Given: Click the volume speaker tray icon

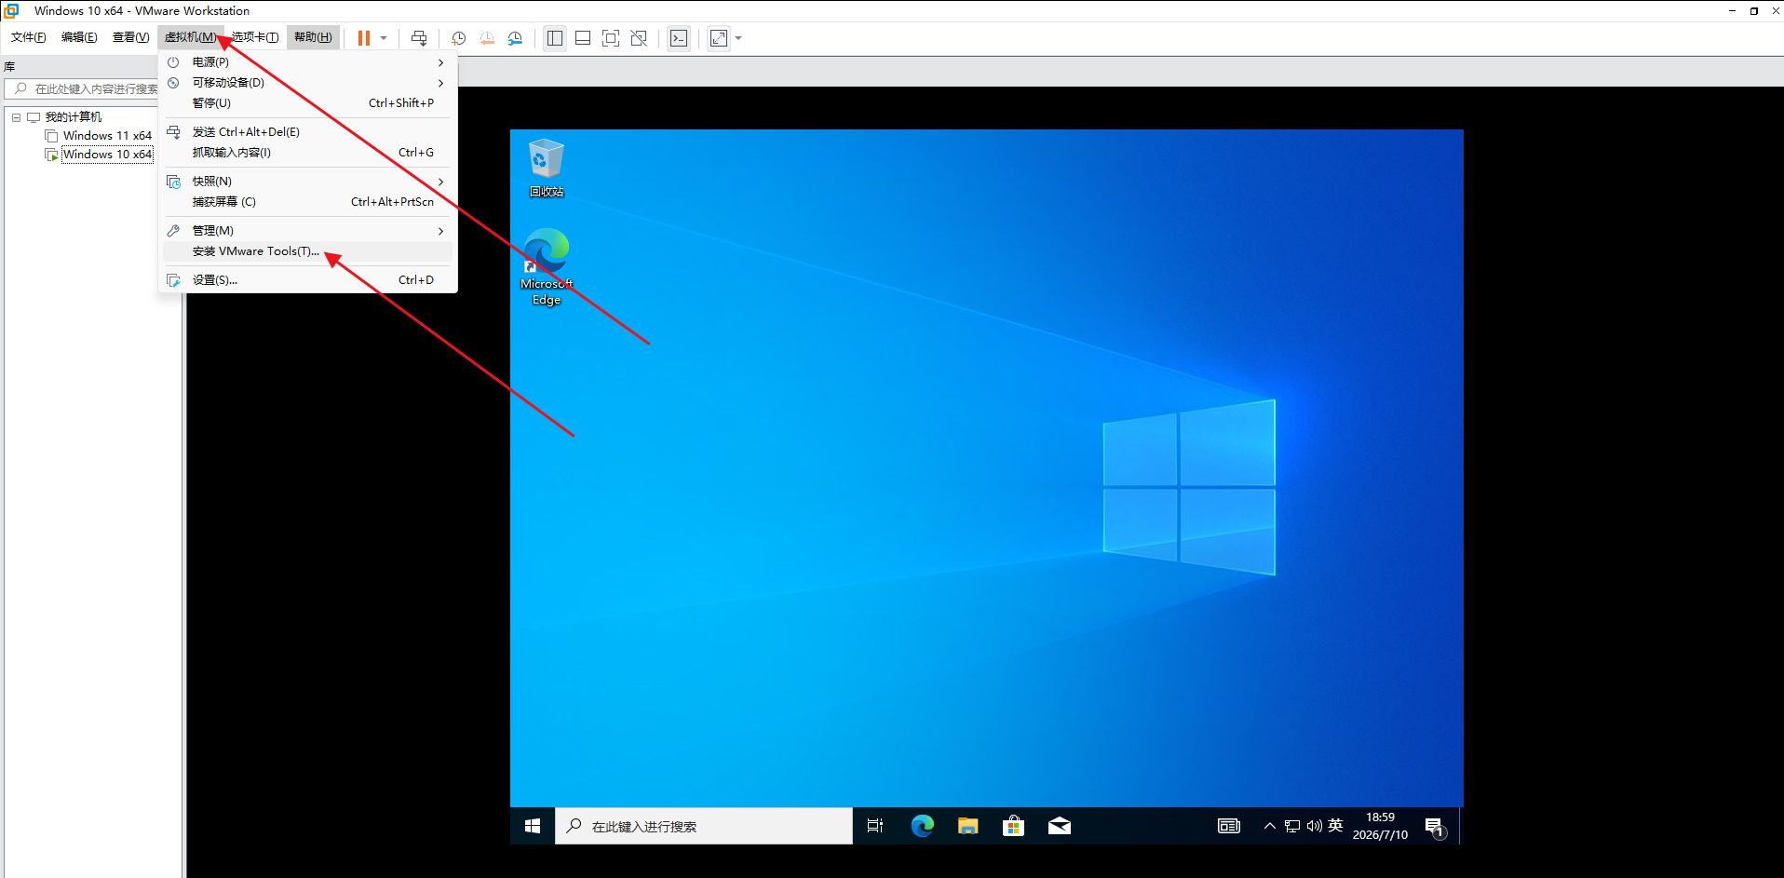Looking at the screenshot, I should coord(1315,826).
